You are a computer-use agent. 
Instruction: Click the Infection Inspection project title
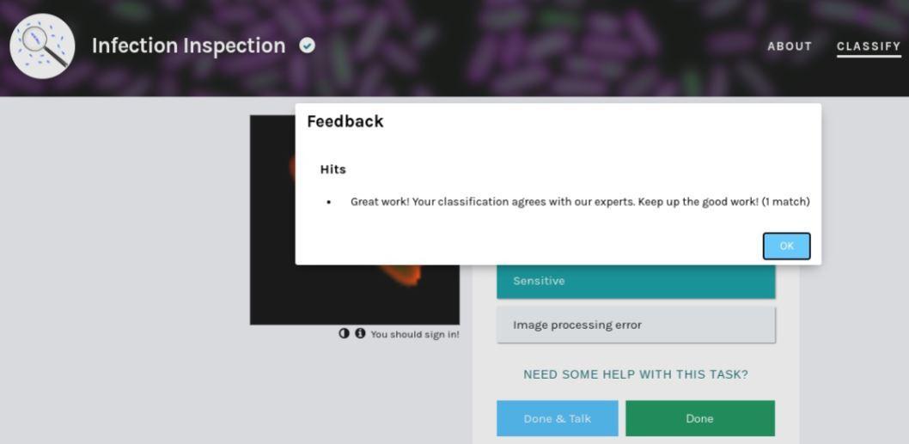[188, 46]
